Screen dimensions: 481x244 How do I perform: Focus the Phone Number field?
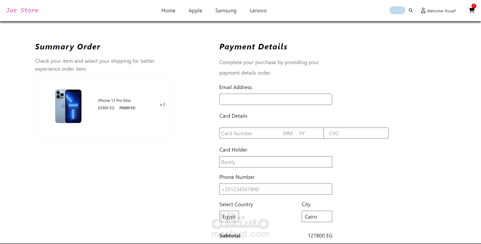[x=276, y=189]
